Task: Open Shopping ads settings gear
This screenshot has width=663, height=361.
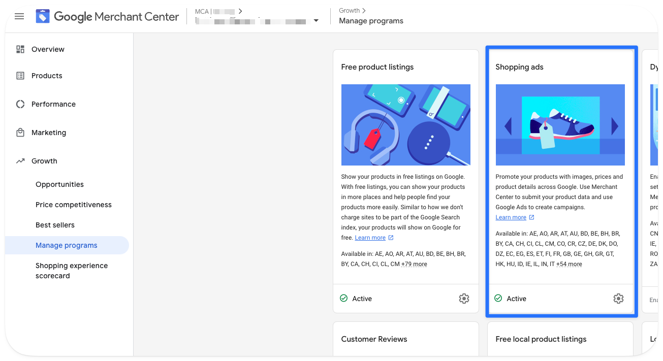Action: click(x=618, y=299)
